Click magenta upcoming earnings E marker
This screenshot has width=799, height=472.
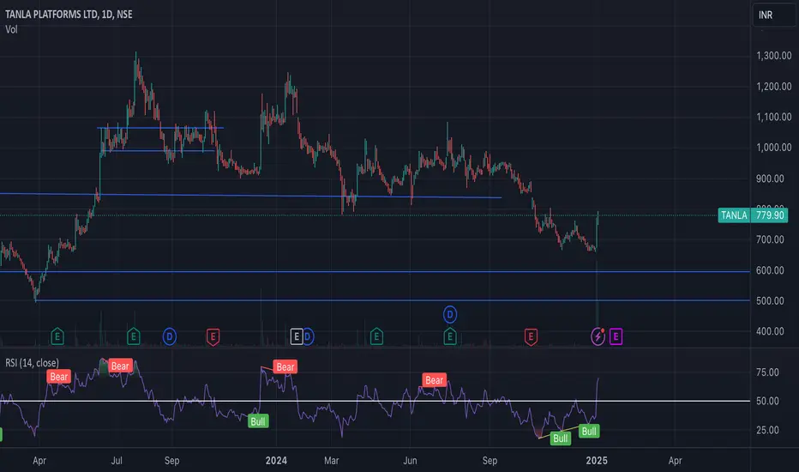[616, 336]
